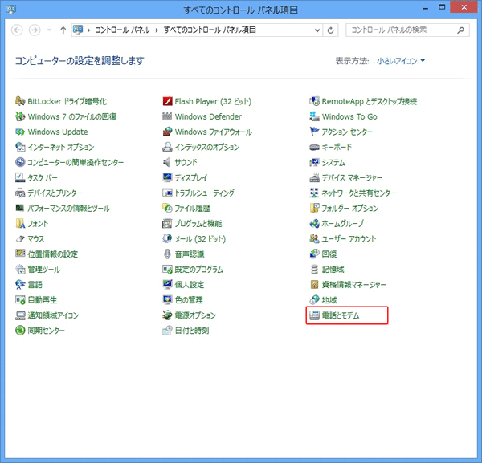Click the Windows Update icon
This screenshot has width=482, height=463.
(20, 132)
